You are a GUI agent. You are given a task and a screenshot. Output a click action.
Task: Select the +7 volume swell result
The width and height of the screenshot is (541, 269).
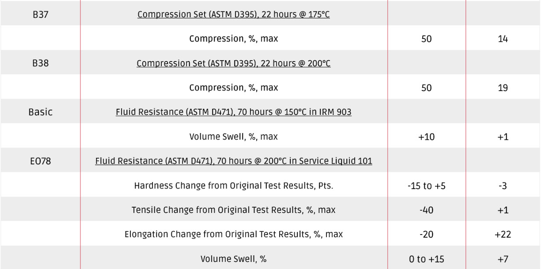503,259
